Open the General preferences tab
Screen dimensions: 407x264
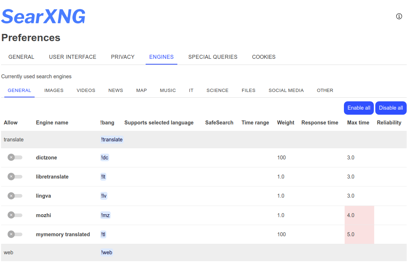click(x=21, y=57)
